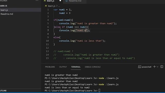Image resolution: width=165 pixels, height=93 pixels.
Task: Split the terminal with split icon
Action: tap(162, 67)
